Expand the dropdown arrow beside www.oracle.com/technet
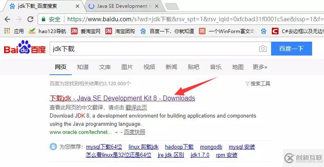 pos(116,132)
